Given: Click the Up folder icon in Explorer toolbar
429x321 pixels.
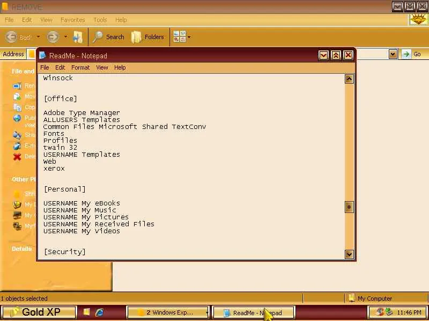Looking at the screenshot, I should (x=78, y=37).
